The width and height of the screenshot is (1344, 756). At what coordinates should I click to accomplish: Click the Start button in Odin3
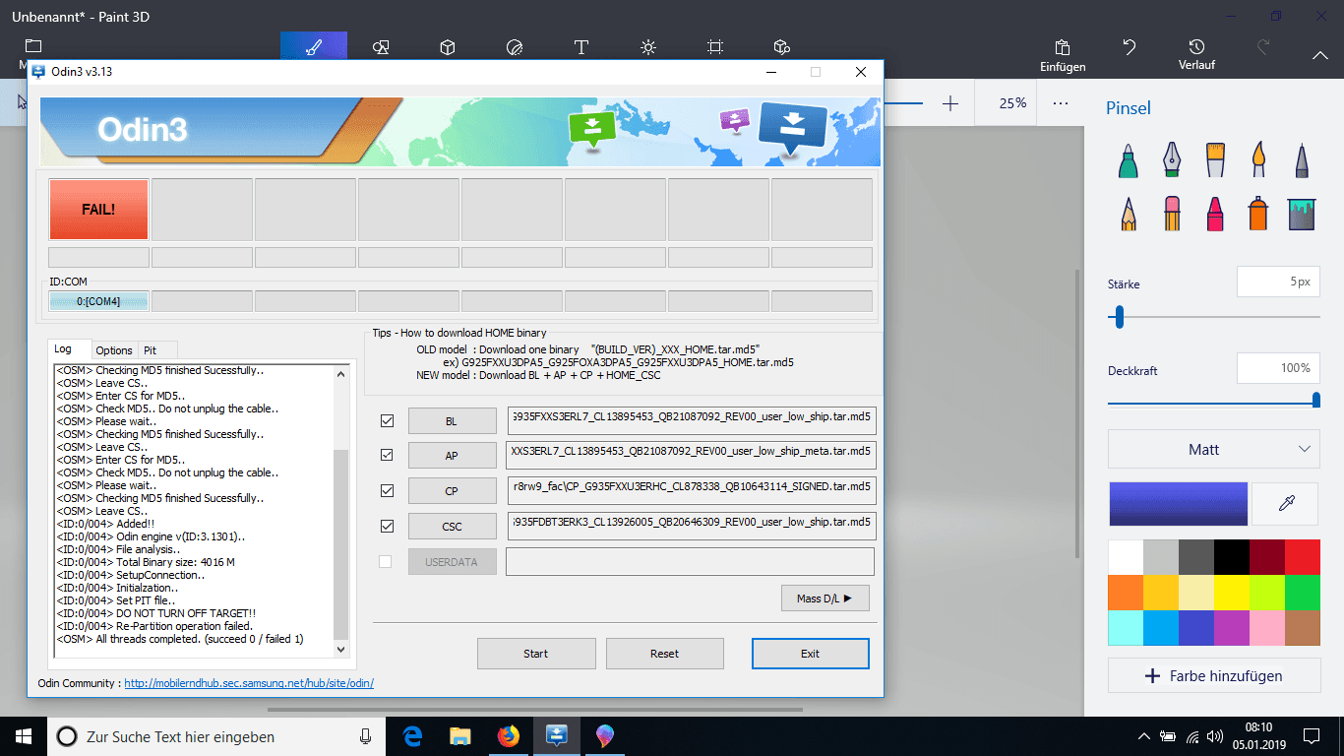pos(536,653)
